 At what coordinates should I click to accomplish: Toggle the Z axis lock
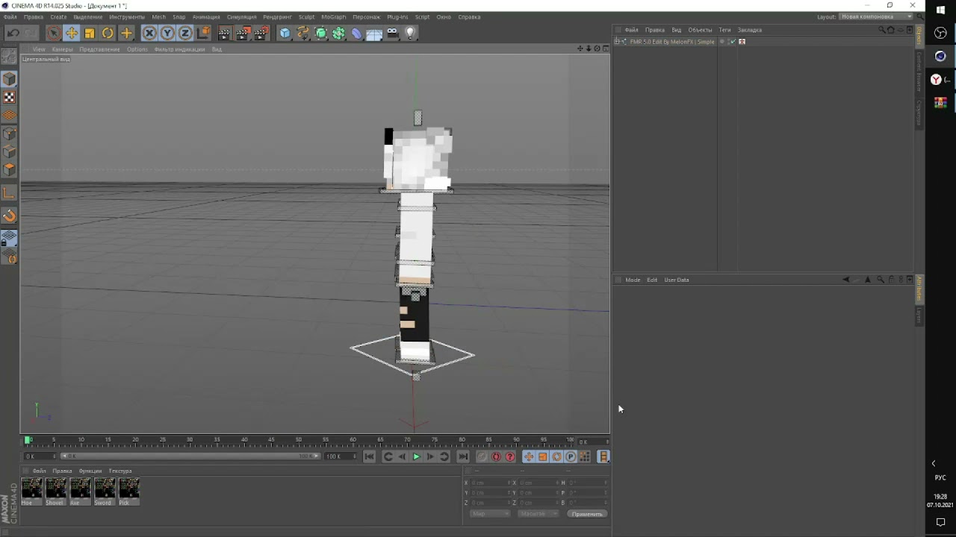(x=185, y=33)
